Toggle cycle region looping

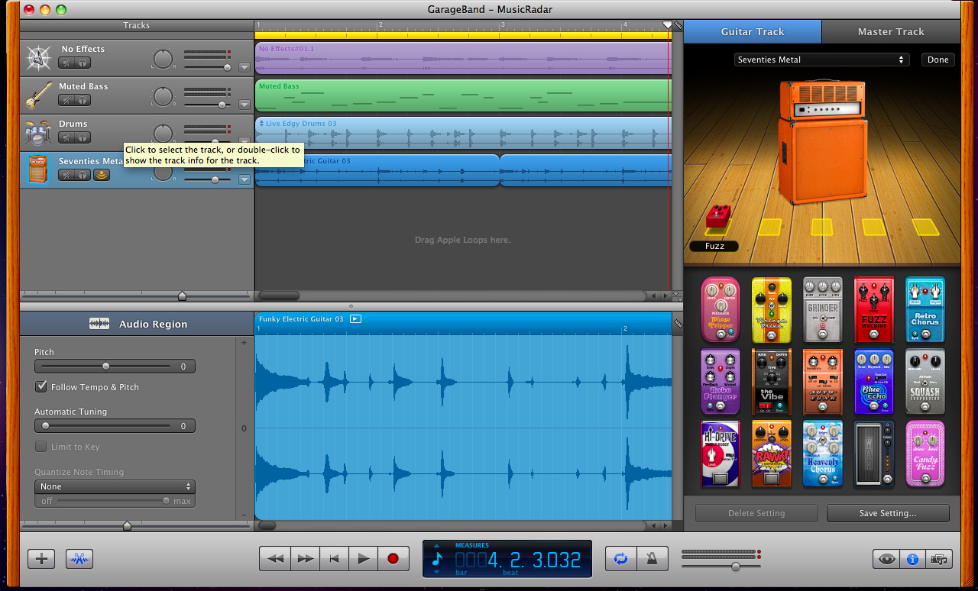pyautogui.click(x=620, y=558)
